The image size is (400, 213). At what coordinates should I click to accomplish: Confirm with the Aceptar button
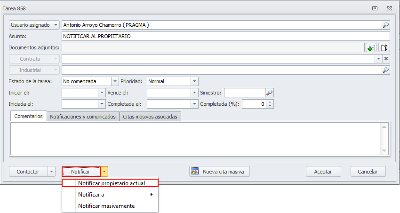323,172
